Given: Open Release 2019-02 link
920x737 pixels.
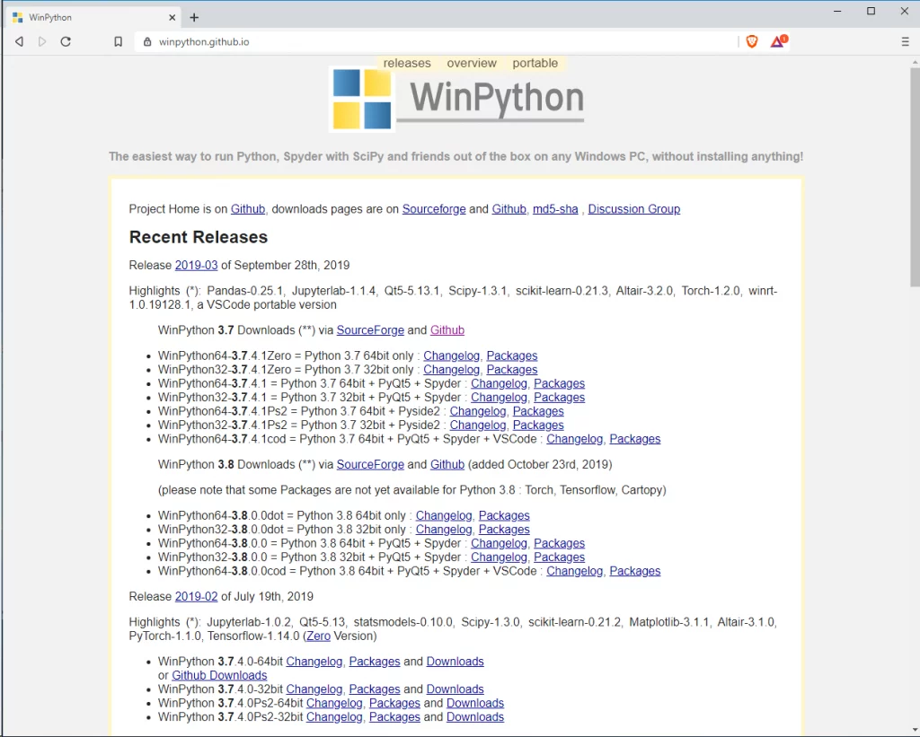Looking at the screenshot, I should [x=196, y=596].
